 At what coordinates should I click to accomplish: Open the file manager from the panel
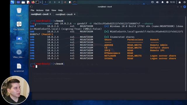[x=23, y=2]
